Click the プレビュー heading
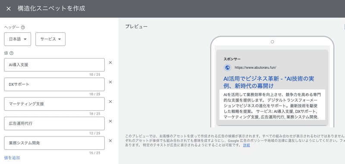The image size is (345, 164). [136, 27]
